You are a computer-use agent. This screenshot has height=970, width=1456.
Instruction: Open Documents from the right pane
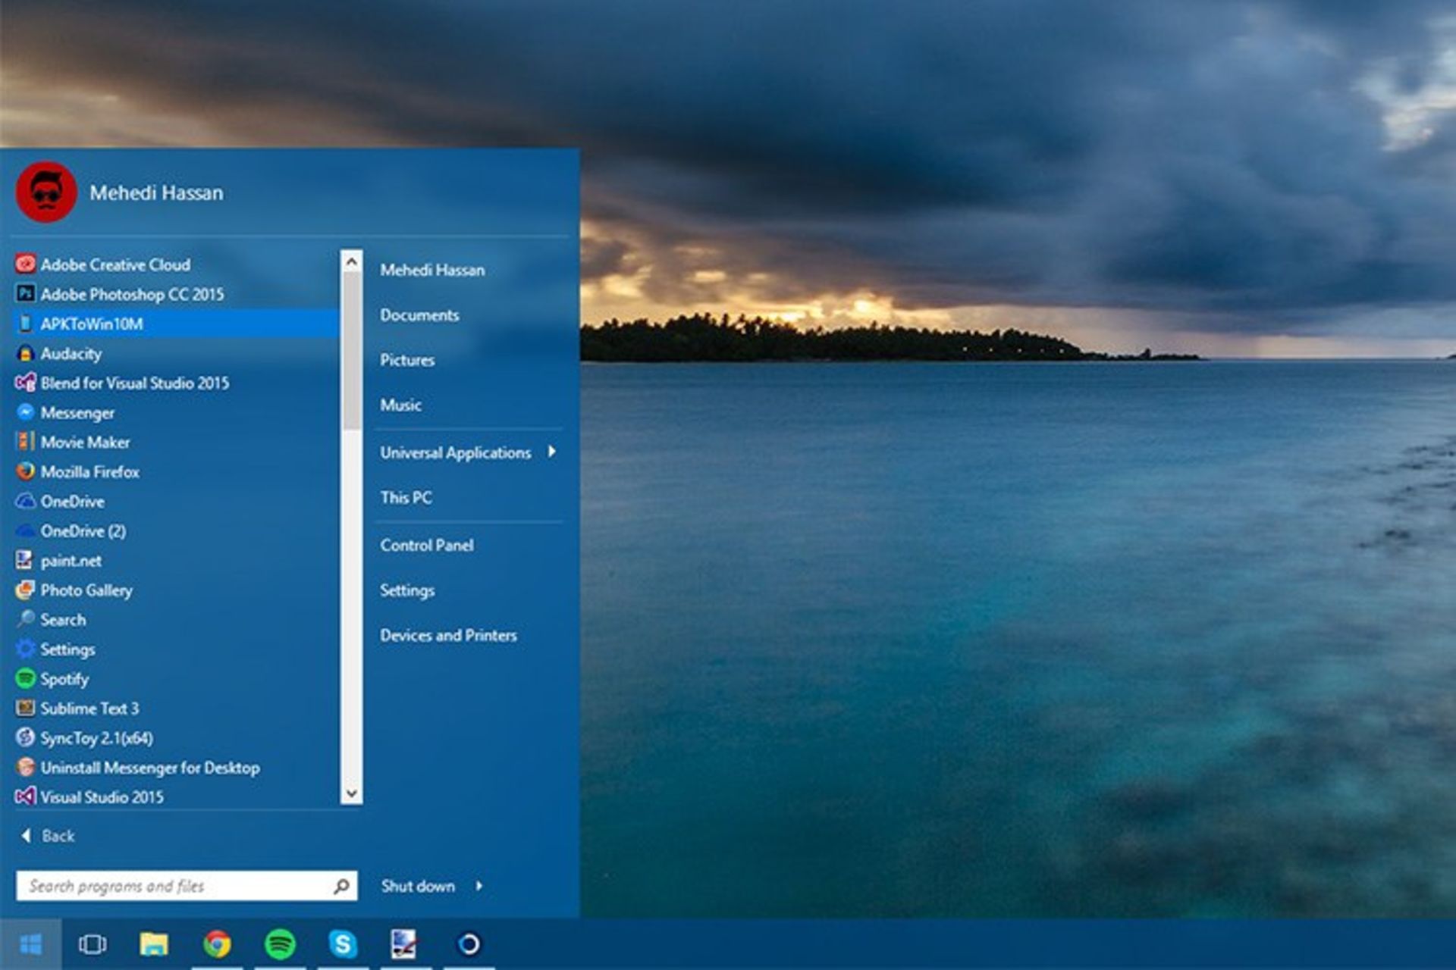419,314
